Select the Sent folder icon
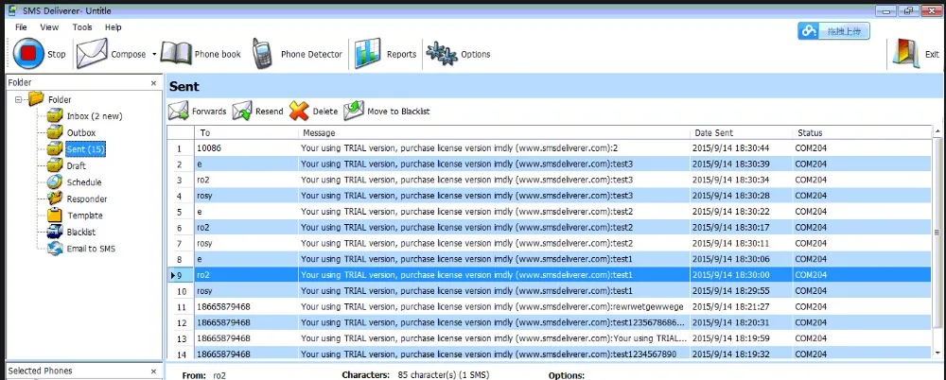The width and height of the screenshot is (946, 380). coord(56,148)
